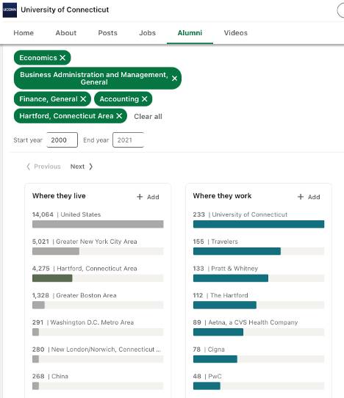Remove the Accounting filter chip

pyautogui.click(x=144, y=99)
